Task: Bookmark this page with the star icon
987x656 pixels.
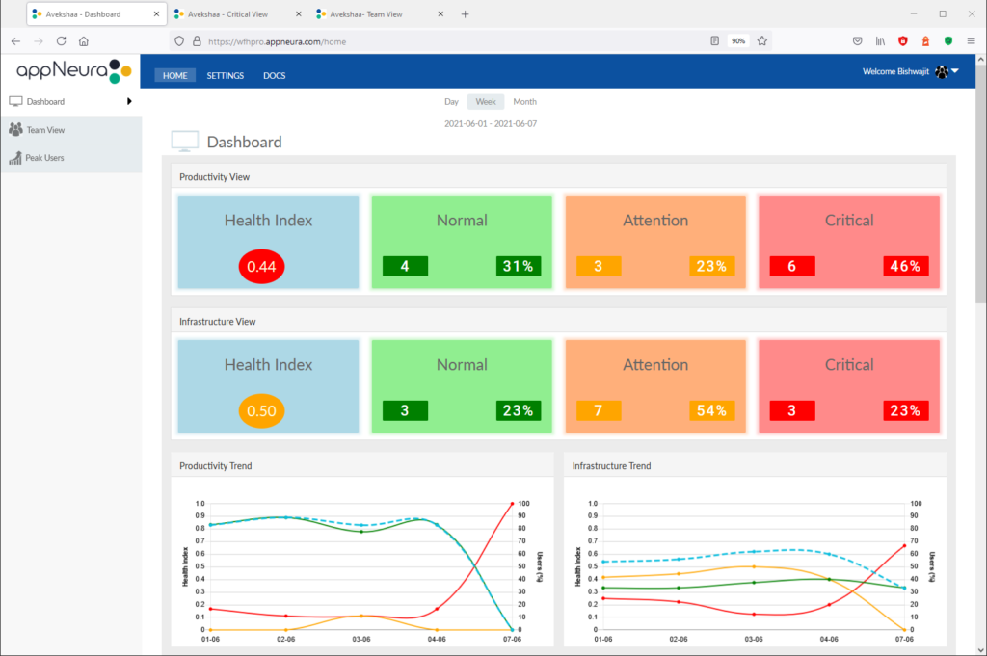Action: tap(761, 41)
